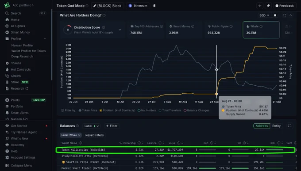Enable the No. Holders chart filter

click(x=147, y=110)
